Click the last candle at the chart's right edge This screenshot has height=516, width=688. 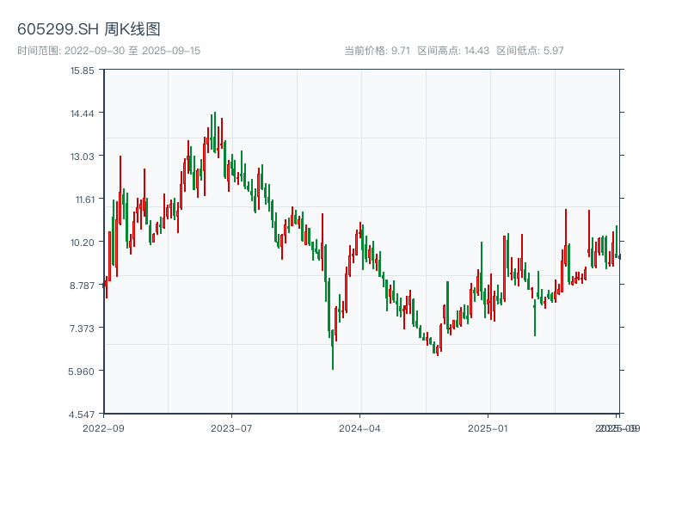coord(620,256)
